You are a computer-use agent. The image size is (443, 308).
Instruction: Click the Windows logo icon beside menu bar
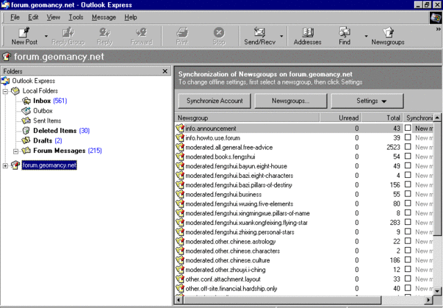coord(435,17)
